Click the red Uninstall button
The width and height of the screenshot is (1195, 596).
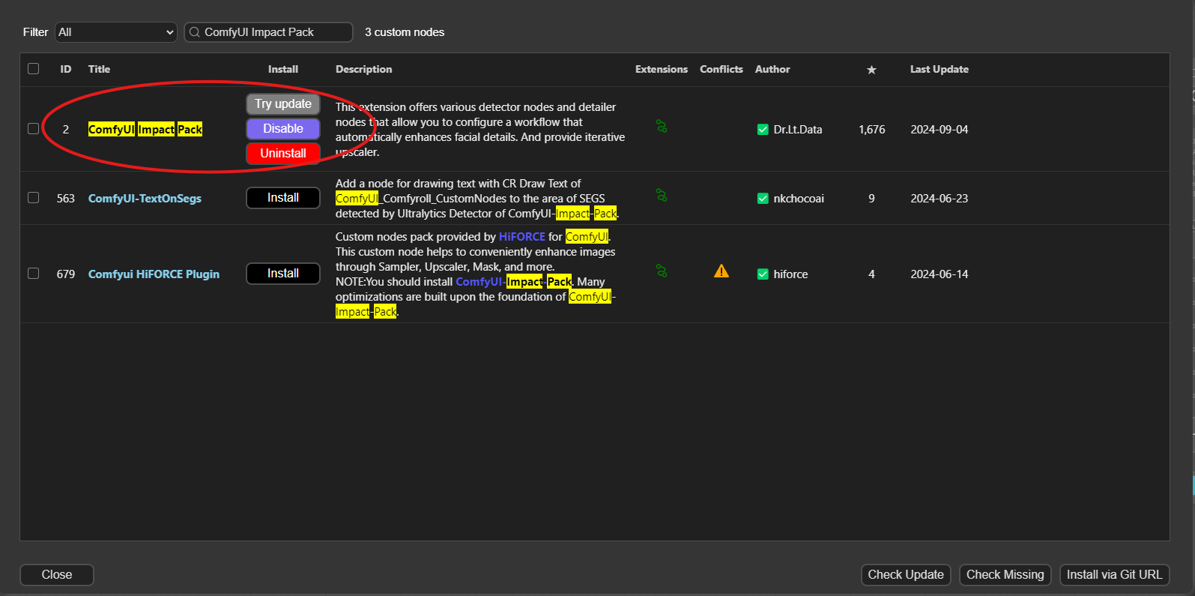click(x=283, y=153)
